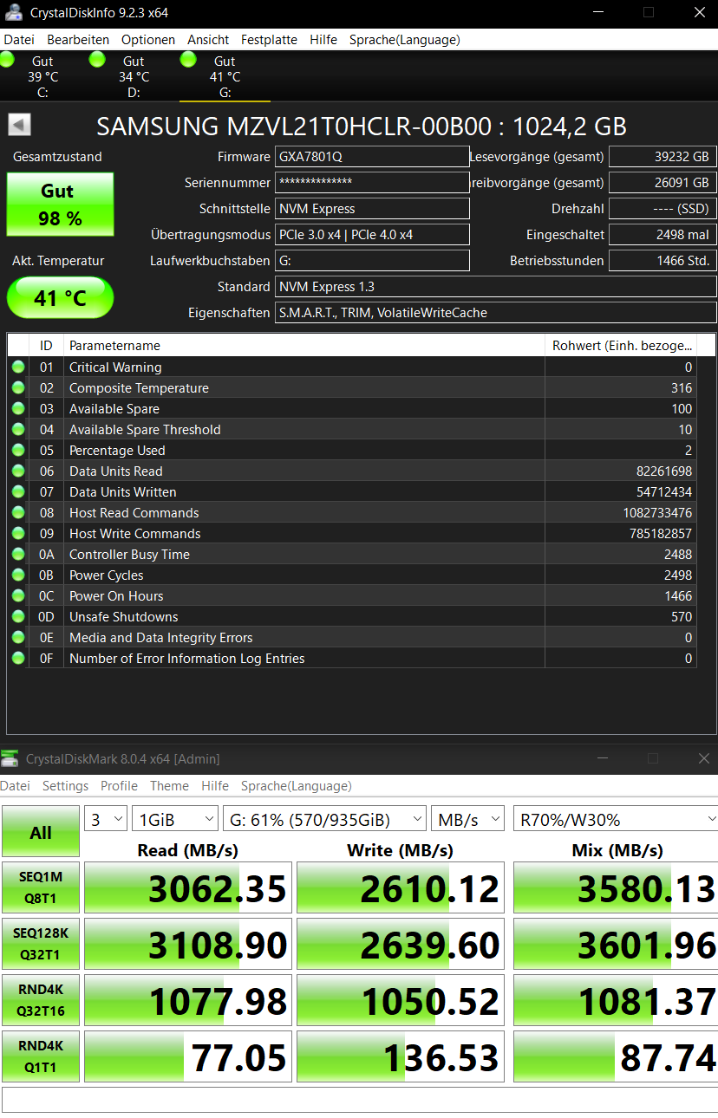This screenshot has width=718, height=1118.
Task: Open Optionen menu in CrystalDiskInfo
Action: pyautogui.click(x=148, y=40)
